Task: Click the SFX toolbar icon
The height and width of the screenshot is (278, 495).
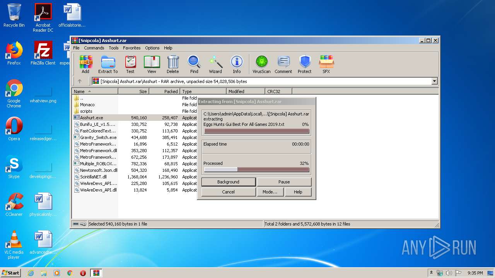Action: (x=326, y=64)
